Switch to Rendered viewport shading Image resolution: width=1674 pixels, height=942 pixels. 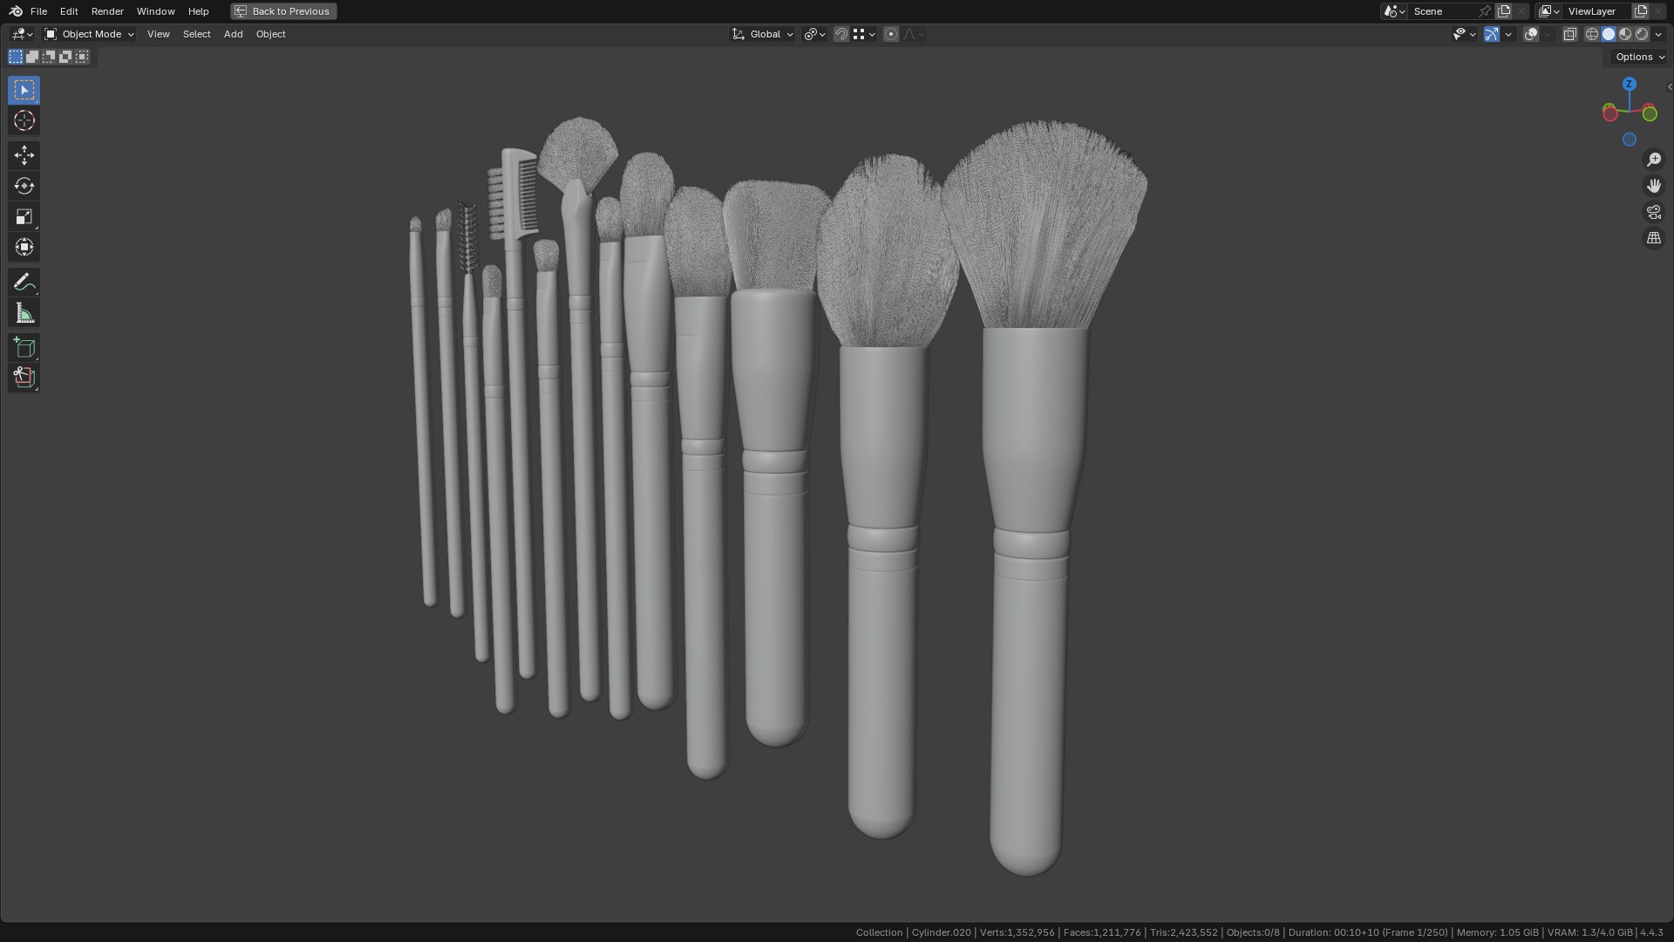pos(1642,34)
